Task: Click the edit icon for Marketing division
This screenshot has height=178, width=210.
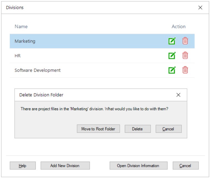Action: (x=172, y=41)
